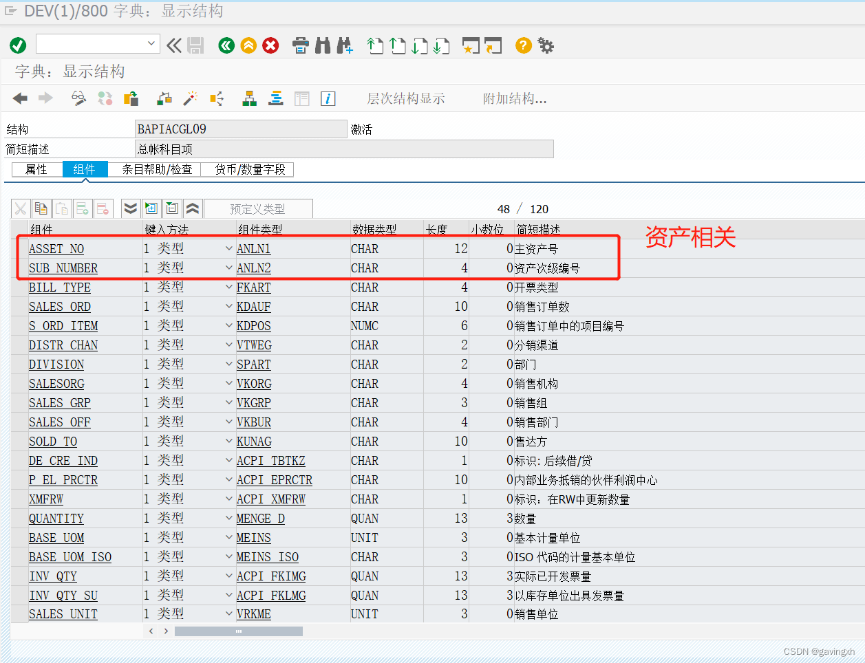The height and width of the screenshot is (663, 865).
Task: Click the 层次结构显示 button
Action: tap(406, 98)
